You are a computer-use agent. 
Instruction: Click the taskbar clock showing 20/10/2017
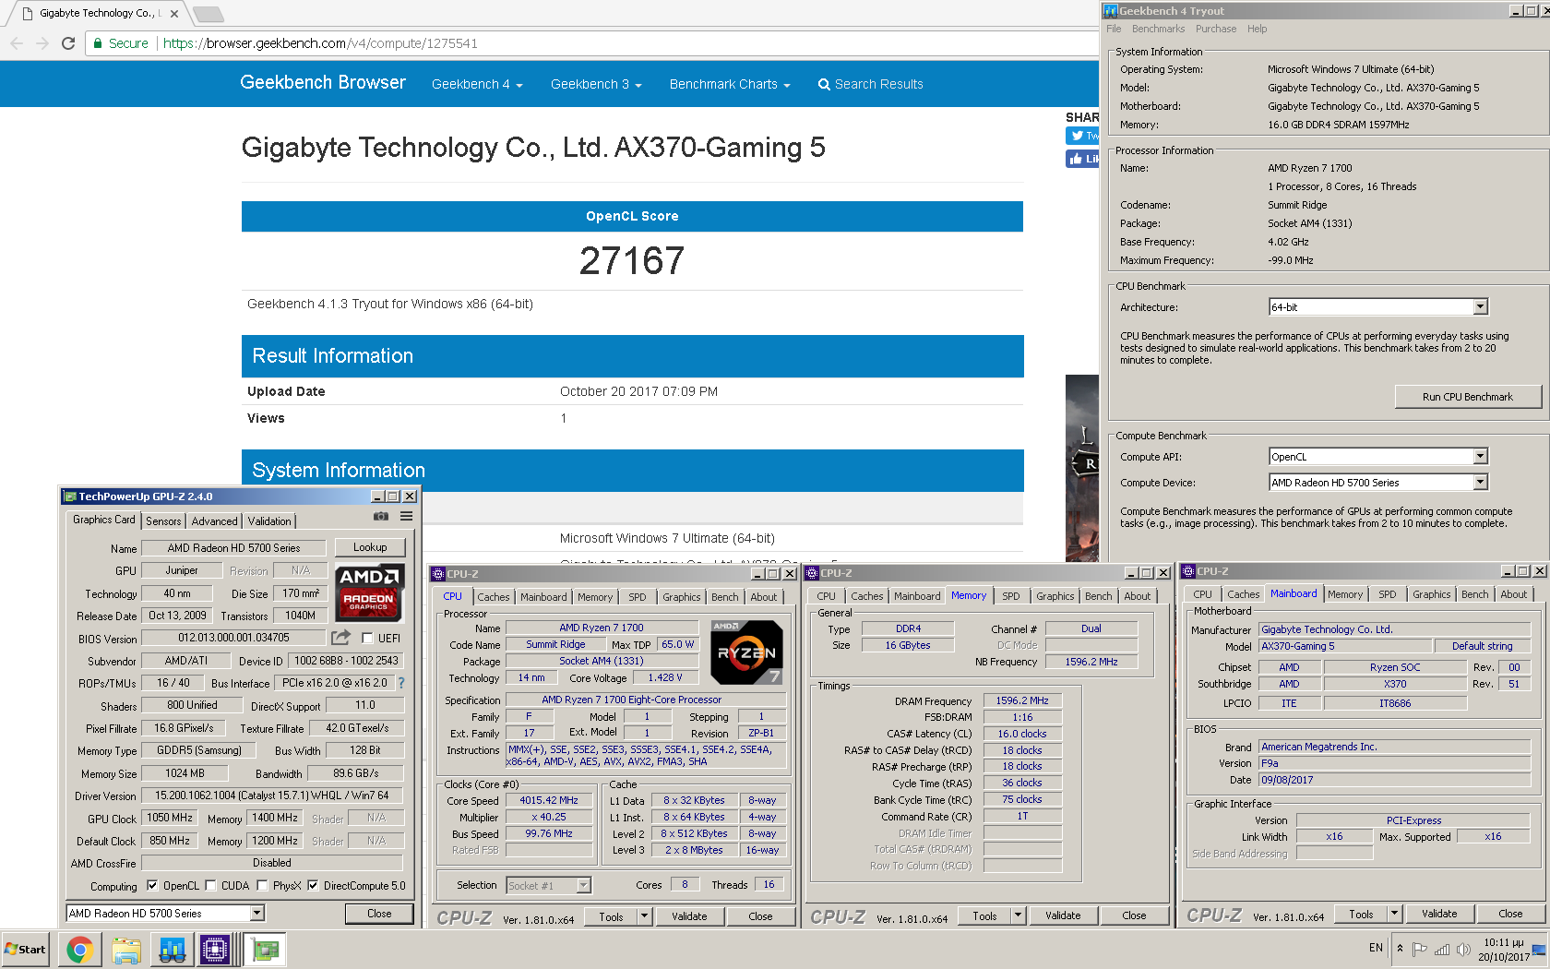(1503, 950)
